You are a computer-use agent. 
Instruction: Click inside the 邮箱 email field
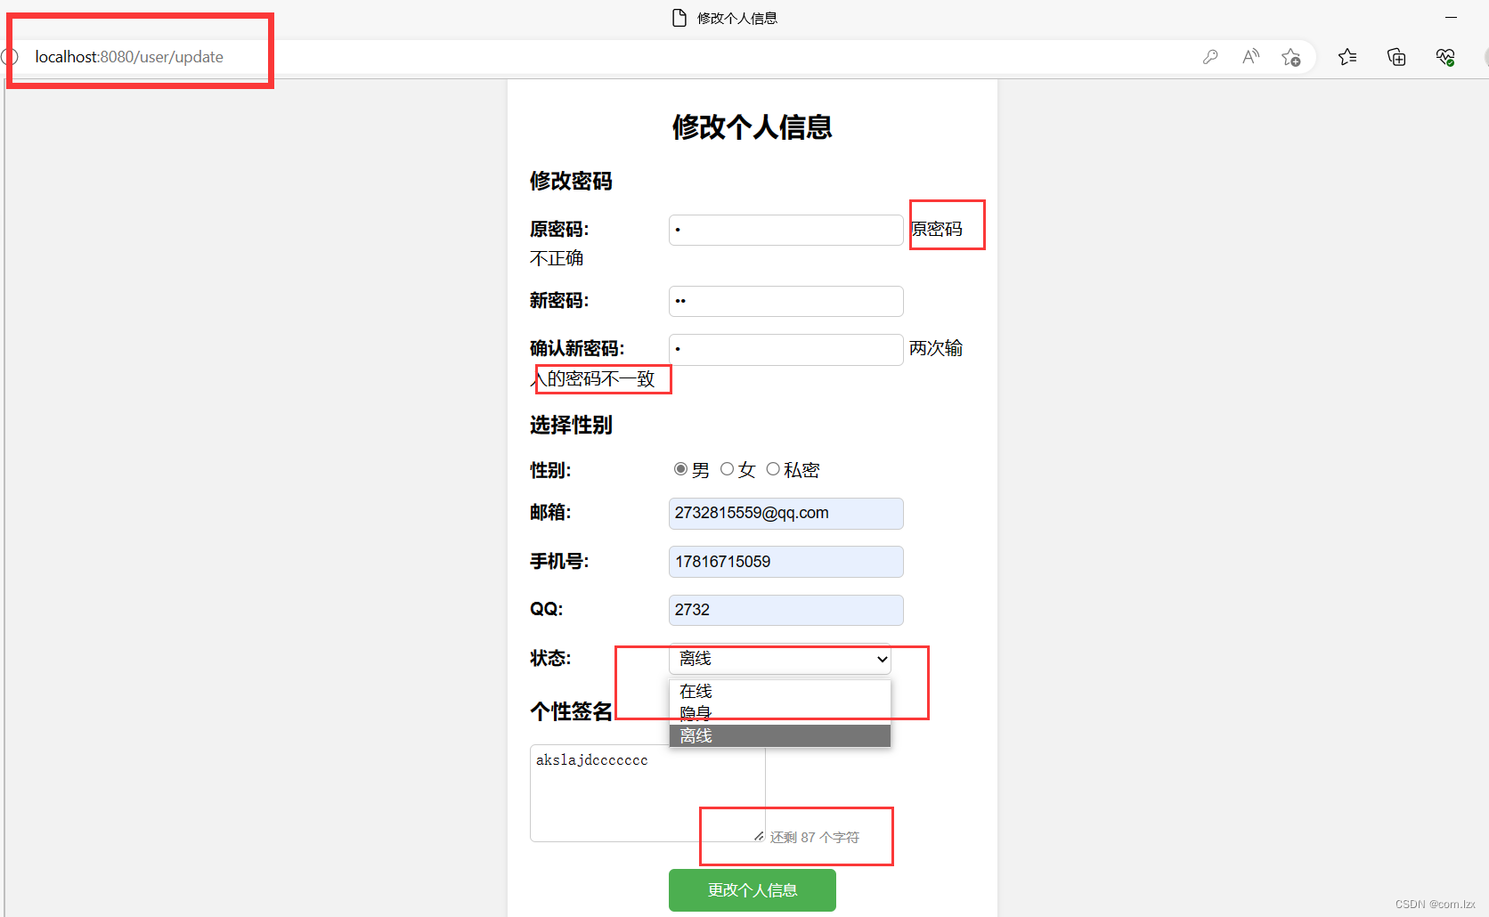click(x=785, y=513)
